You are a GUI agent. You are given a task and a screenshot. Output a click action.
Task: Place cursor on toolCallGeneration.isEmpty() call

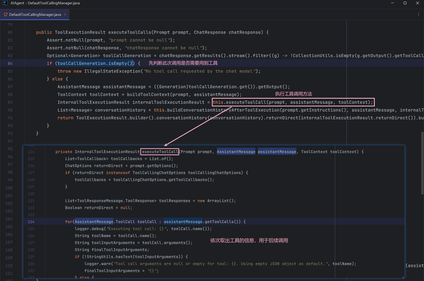pos(95,64)
